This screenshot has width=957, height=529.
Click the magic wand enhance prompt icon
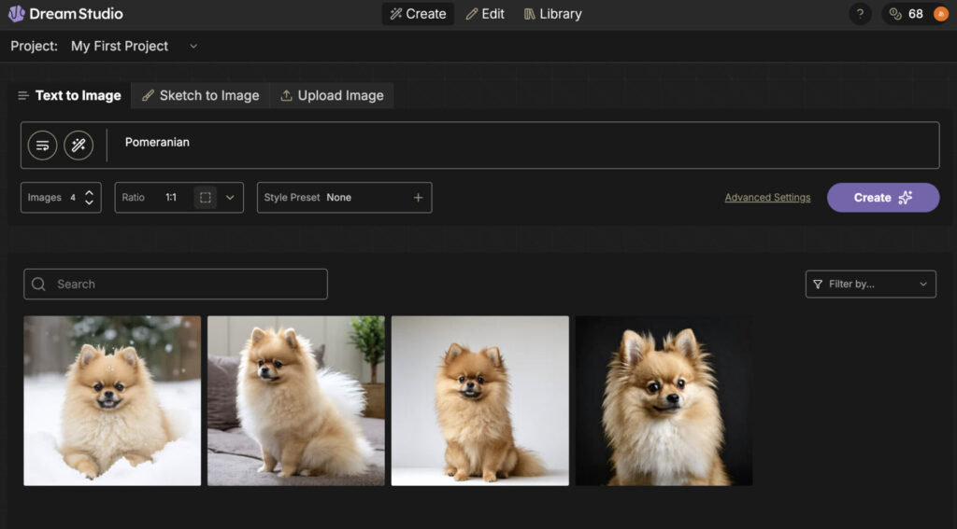coord(79,145)
